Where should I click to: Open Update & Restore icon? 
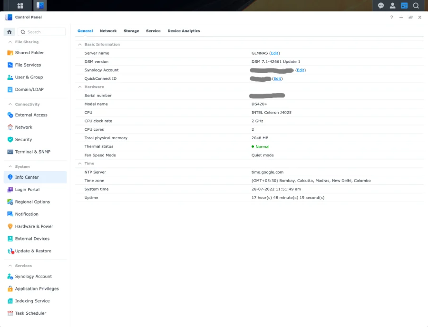10,251
